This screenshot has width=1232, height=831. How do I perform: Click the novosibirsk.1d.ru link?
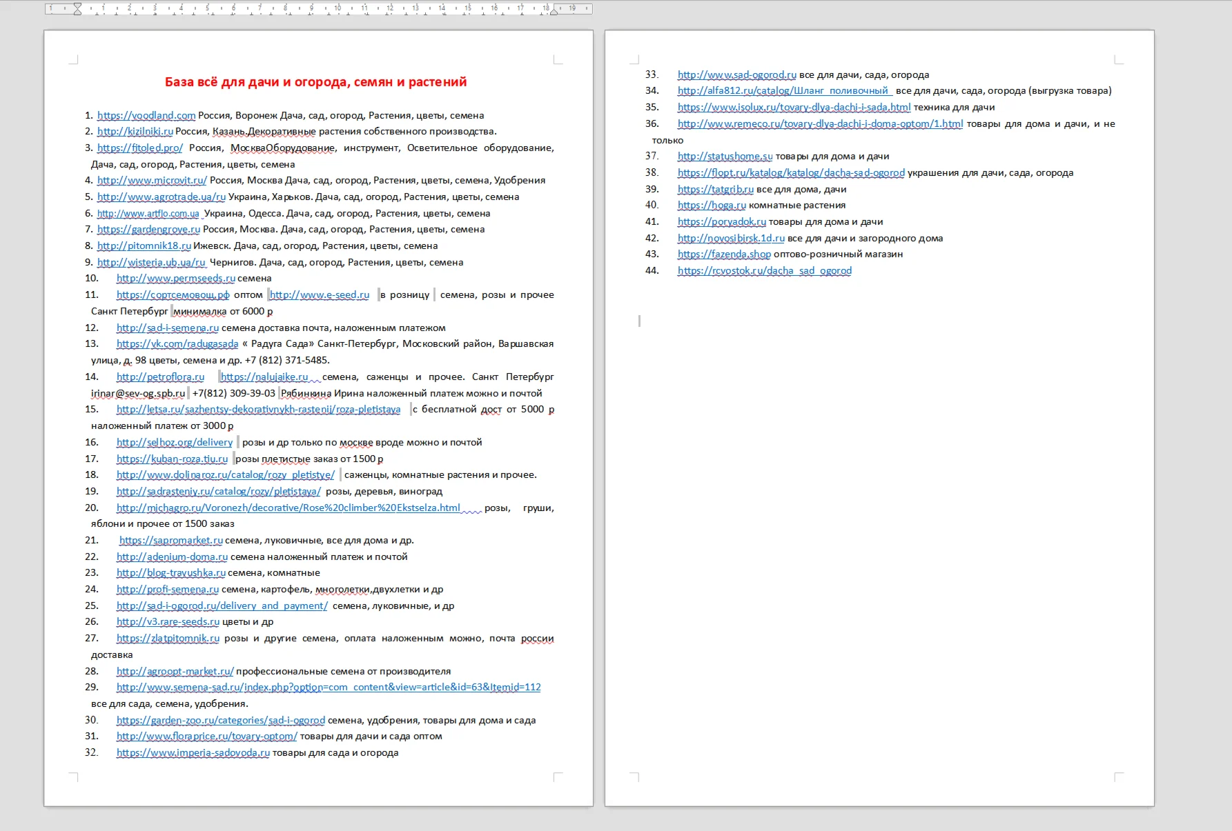coord(731,238)
